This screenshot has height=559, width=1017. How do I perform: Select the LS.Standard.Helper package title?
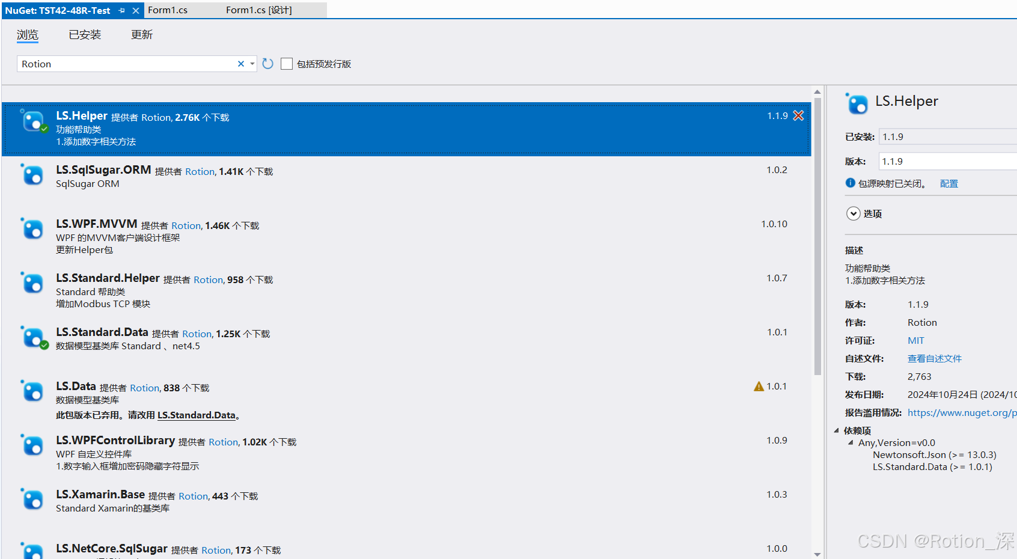(x=108, y=278)
